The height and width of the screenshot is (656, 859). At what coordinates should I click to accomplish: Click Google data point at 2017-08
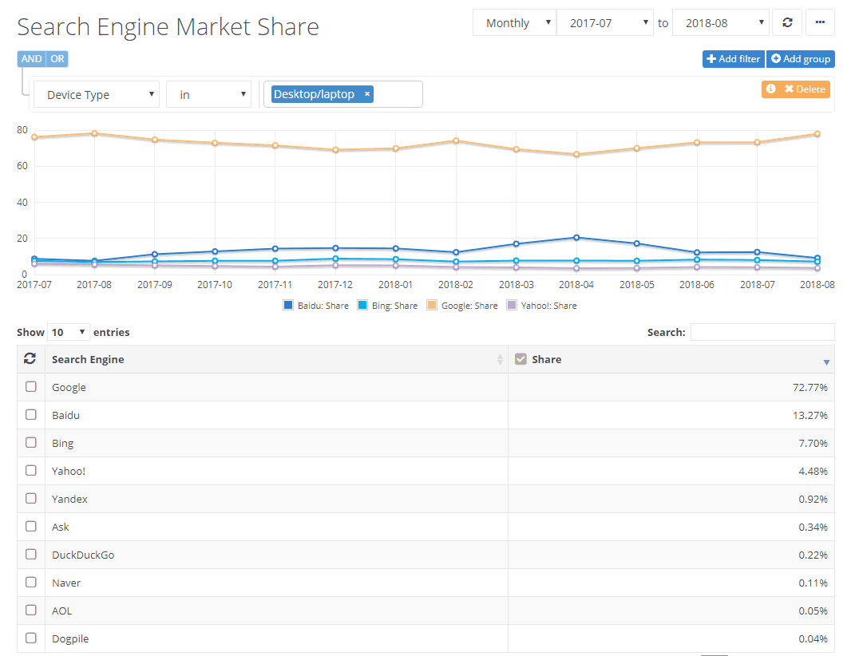(x=94, y=133)
